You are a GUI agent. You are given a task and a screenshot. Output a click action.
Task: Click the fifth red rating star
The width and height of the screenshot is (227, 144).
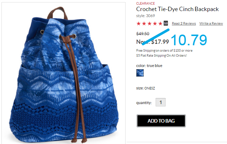coord(160,24)
